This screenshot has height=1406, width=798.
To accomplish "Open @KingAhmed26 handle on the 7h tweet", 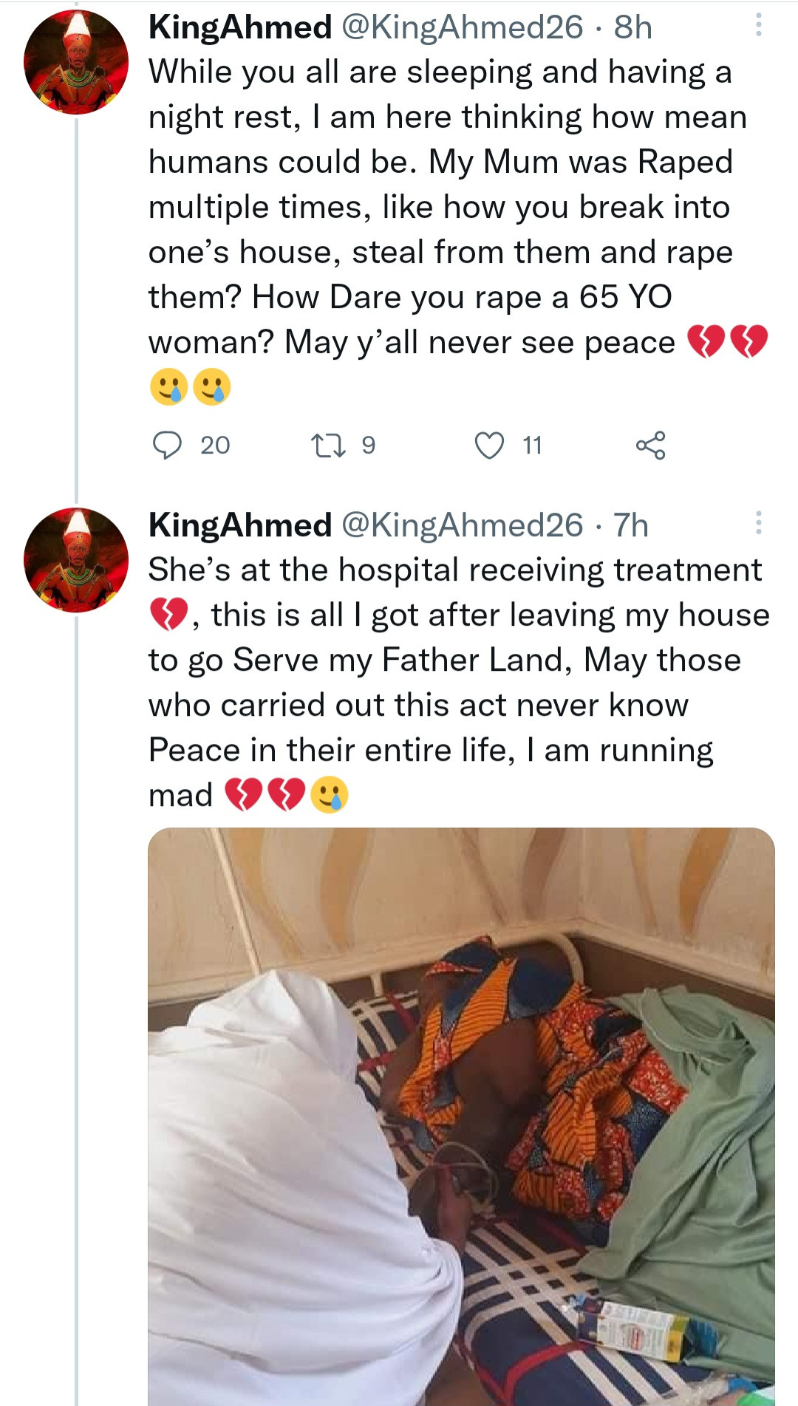I will pos(462,525).
